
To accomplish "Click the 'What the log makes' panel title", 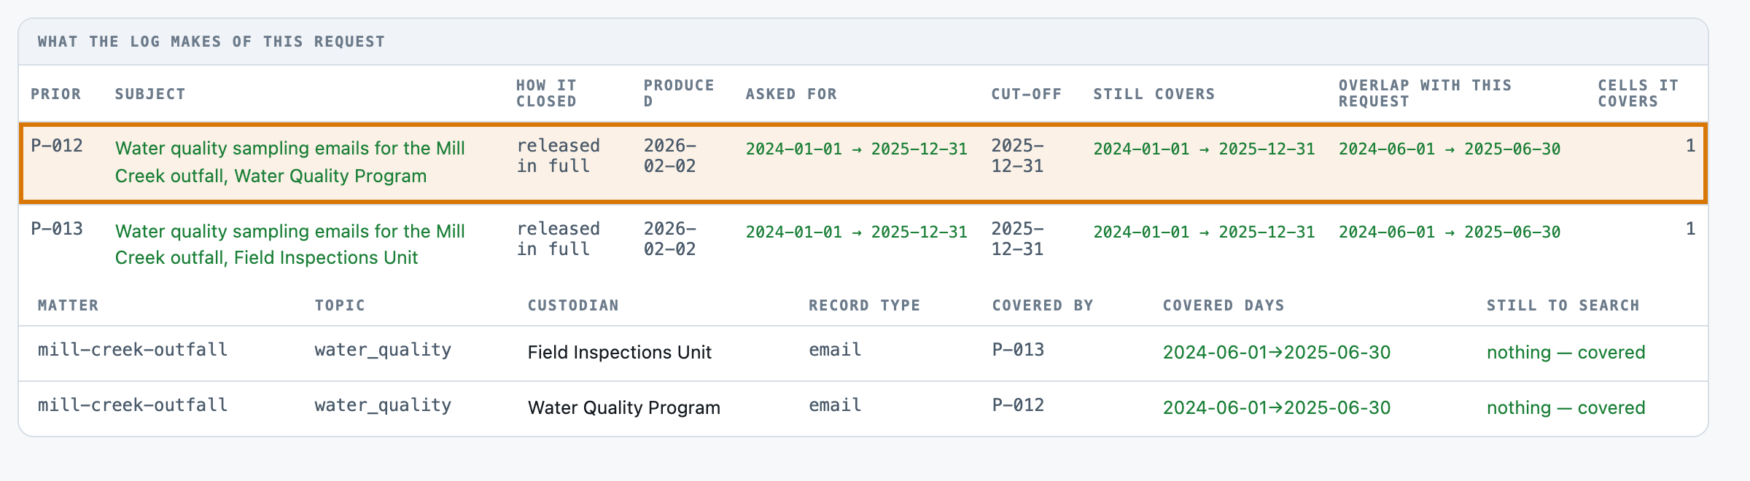I will [211, 42].
